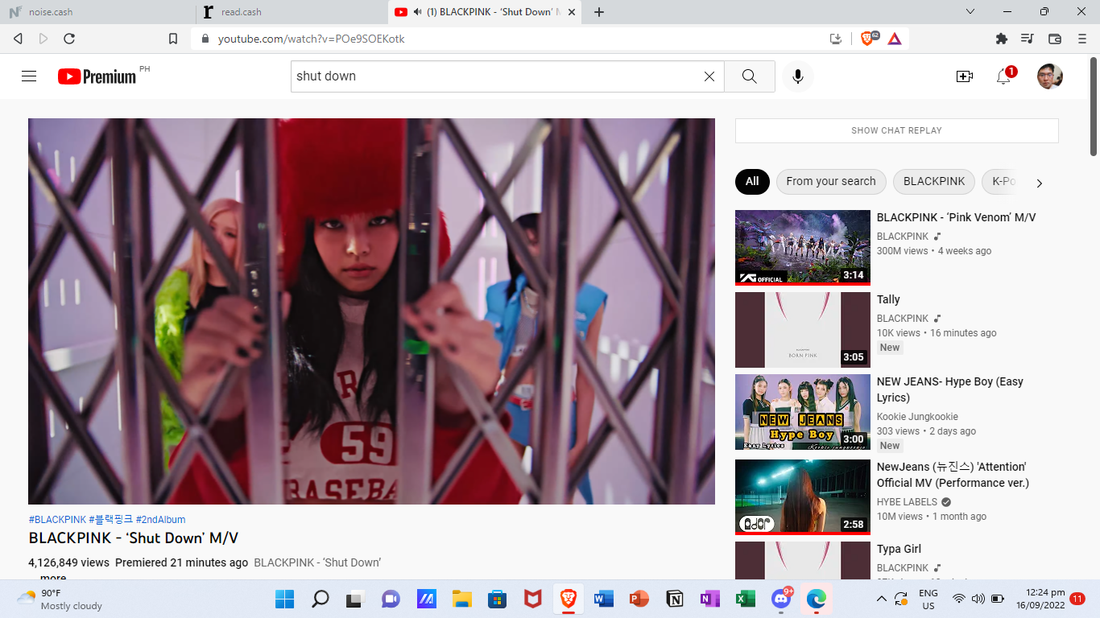The height and width of the screenshot is (618, 1100).
Task: Click the Pink Venom video thumbnail
Action: pos(803,248)
